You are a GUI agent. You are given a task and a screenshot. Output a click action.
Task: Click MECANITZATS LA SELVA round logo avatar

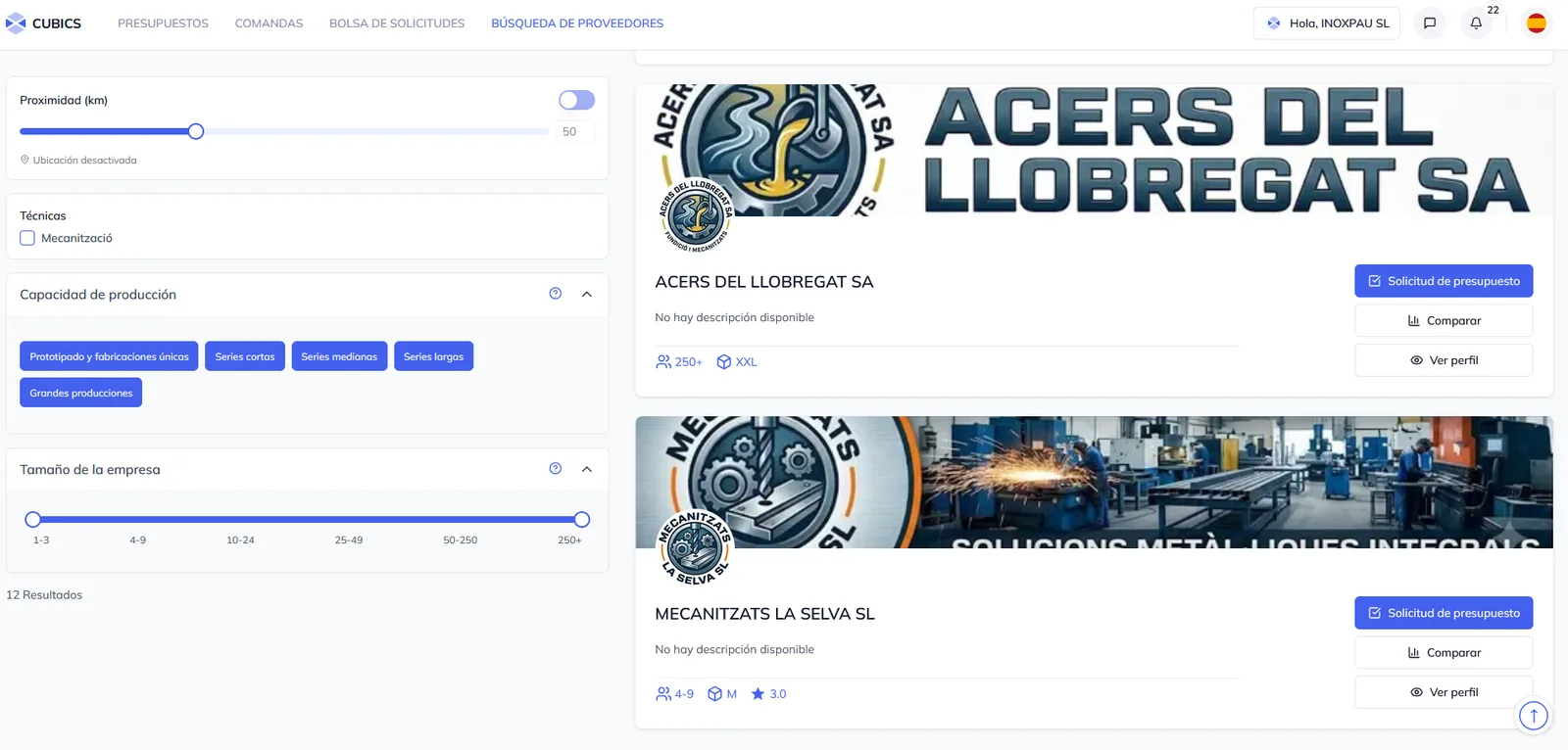pos(695,546)
